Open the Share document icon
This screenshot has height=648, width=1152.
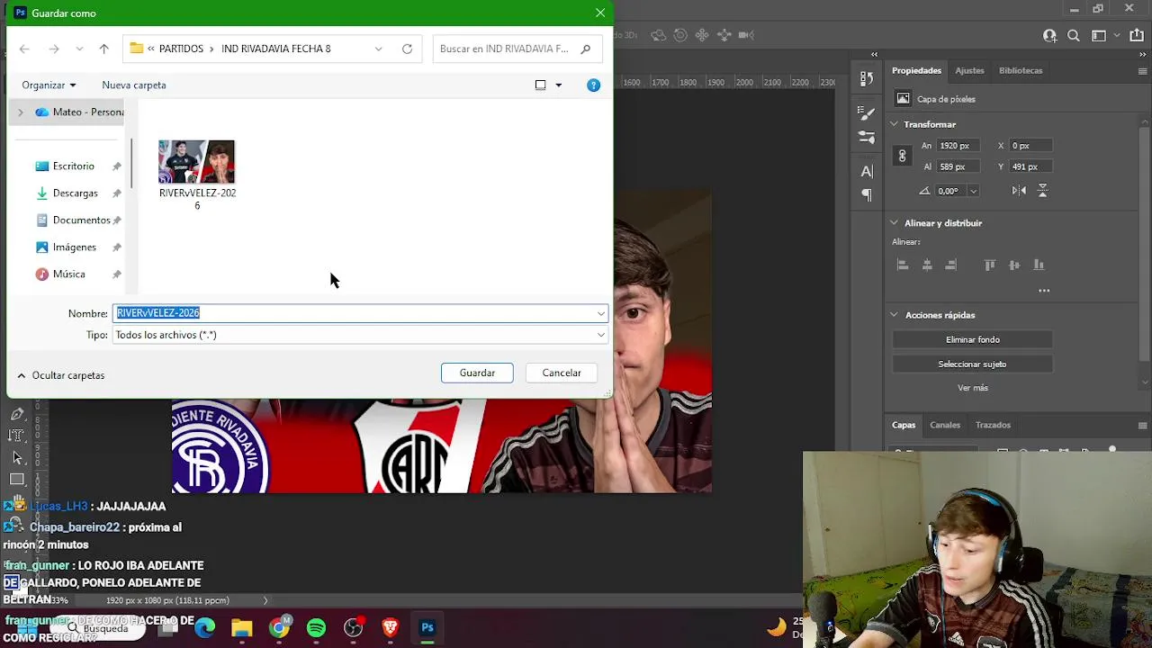tap(1135, 36)
